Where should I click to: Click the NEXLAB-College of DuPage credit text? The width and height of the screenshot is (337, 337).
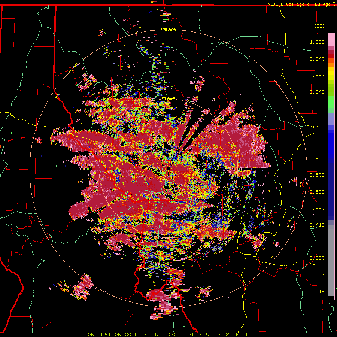click(x=300, y=4)
